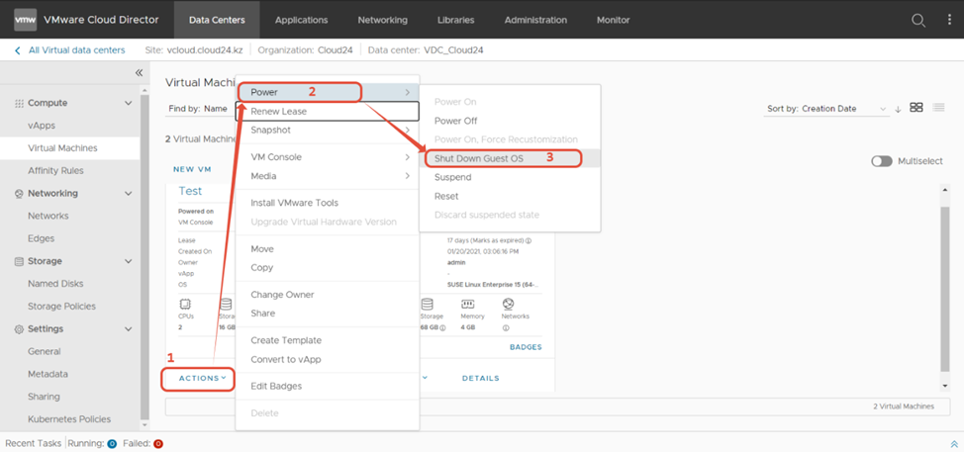Select Shut Down Guest OS option
964x452 pixels.
(x=479, y=158)
